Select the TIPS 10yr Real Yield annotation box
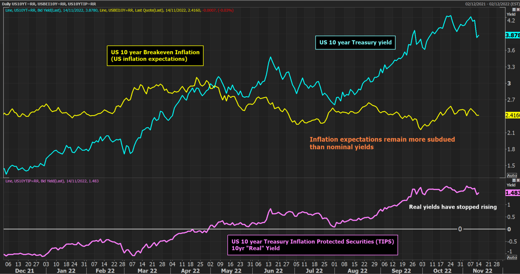 313,245
